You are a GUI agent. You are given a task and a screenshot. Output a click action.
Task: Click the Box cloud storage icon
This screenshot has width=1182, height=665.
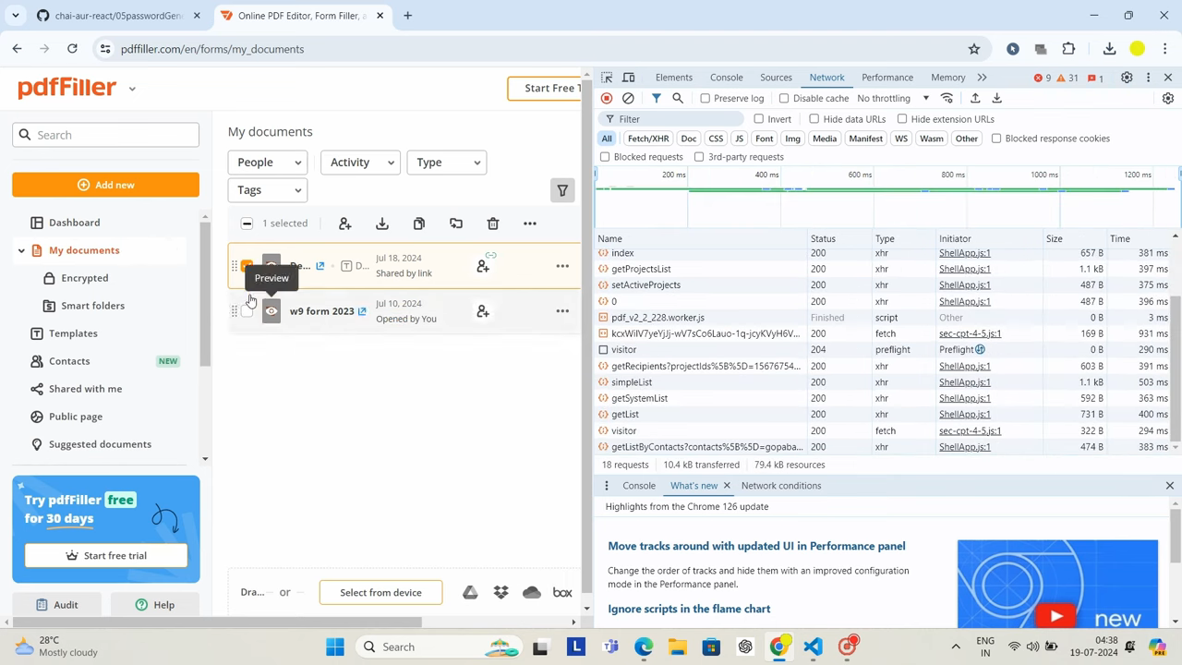[562, 593]
